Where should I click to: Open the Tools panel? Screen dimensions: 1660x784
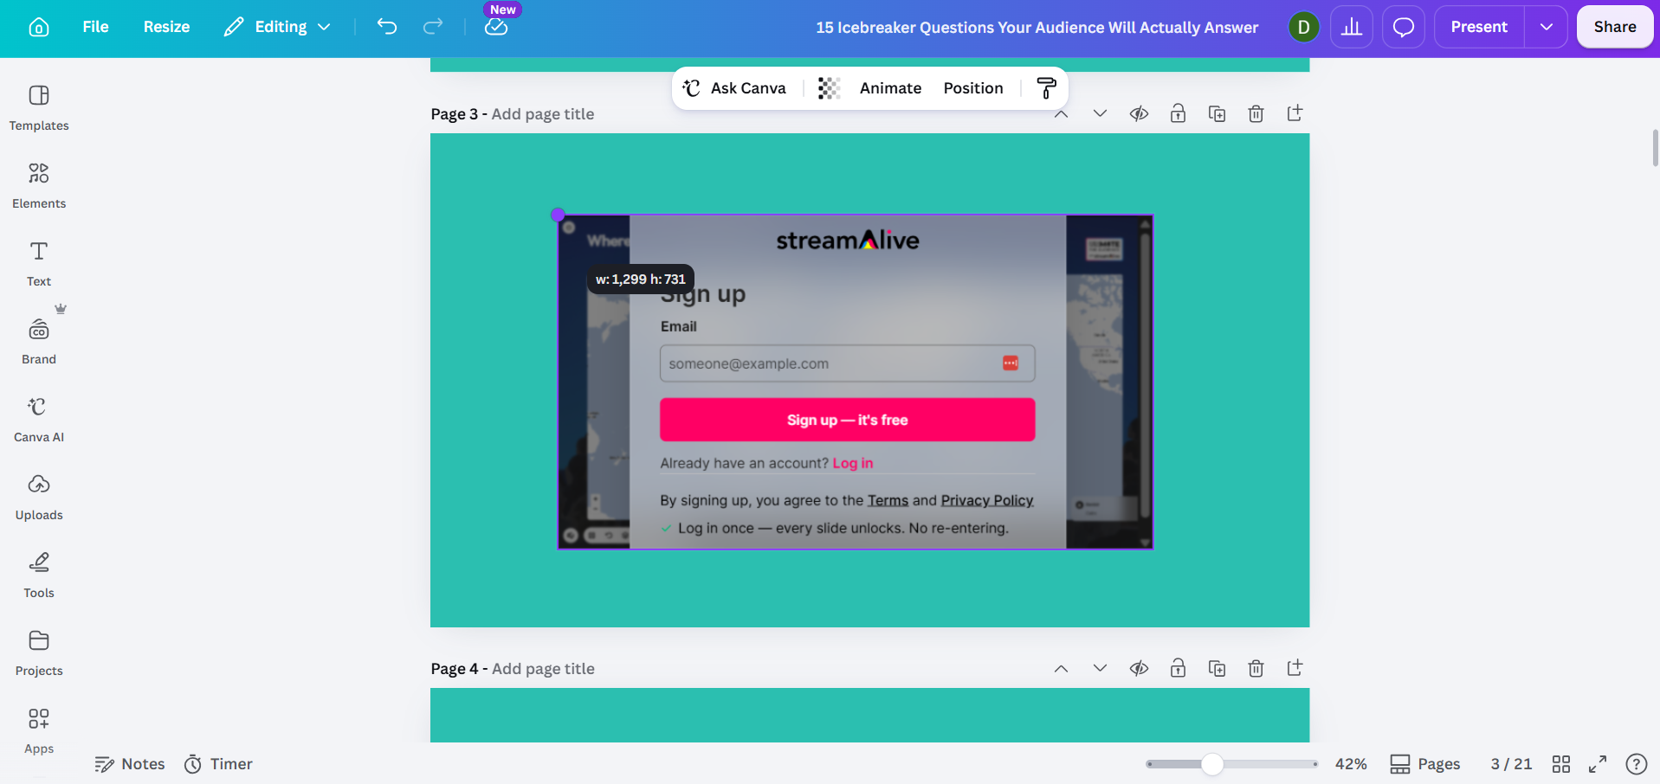[39, 575]
